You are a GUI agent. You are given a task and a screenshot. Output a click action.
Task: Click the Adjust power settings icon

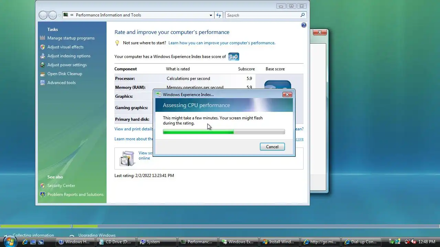tap(43, 65)
